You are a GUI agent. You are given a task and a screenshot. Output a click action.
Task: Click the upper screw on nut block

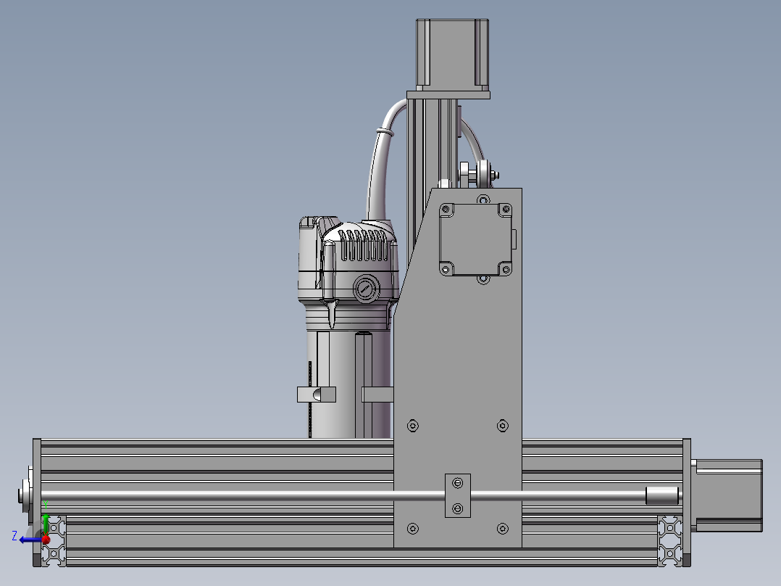(x=458, y=483)
